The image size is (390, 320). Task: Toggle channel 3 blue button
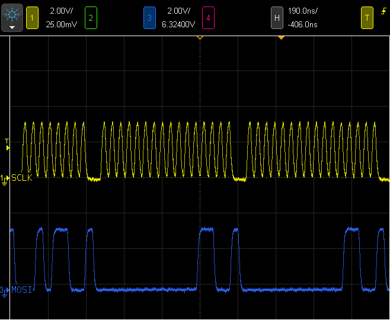click(x=149, y=18)
